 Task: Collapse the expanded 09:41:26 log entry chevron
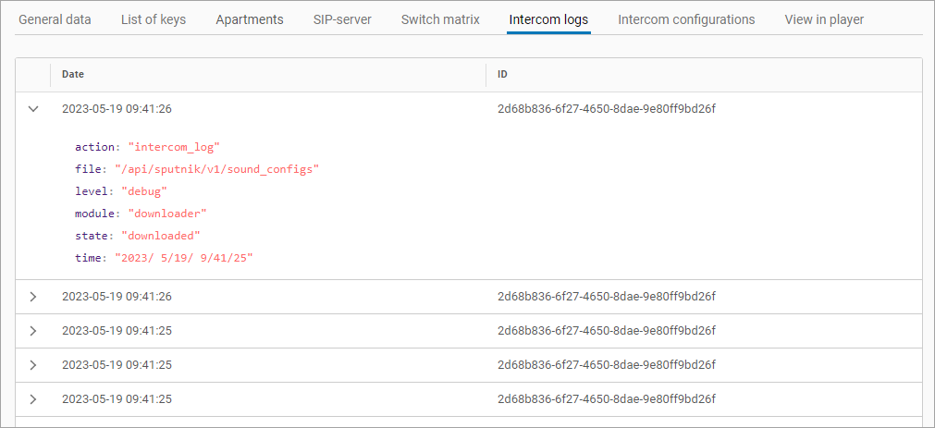pos(33,109)
